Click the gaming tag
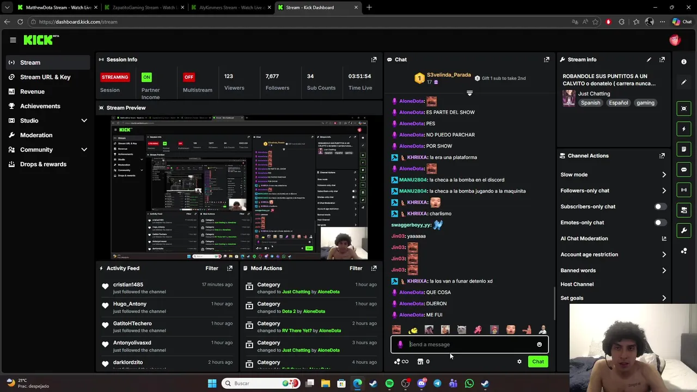Screen dimensions: 697x392 tap(645, 103)
